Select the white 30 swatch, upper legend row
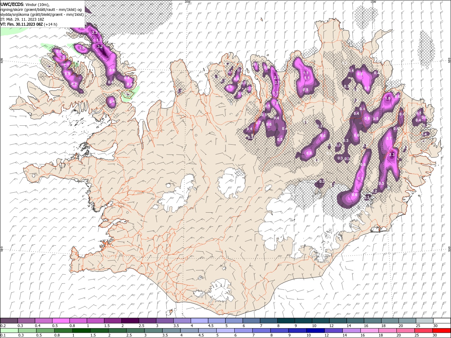Image resolution: width=451 pixels, height=338 pixels. (x=442, y=321)
